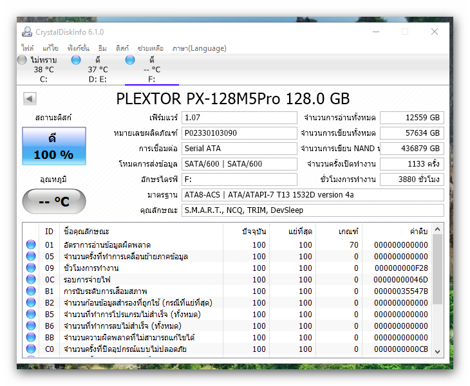Open the ธีม menu
Image resolution: width=470 pixels, height=386 pixels.
click(102, 48)
